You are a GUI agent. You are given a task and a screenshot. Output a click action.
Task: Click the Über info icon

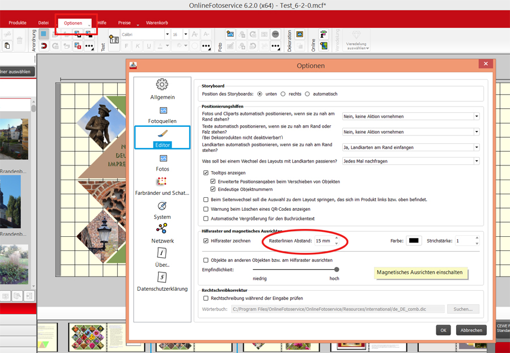[x=162, y=253]
